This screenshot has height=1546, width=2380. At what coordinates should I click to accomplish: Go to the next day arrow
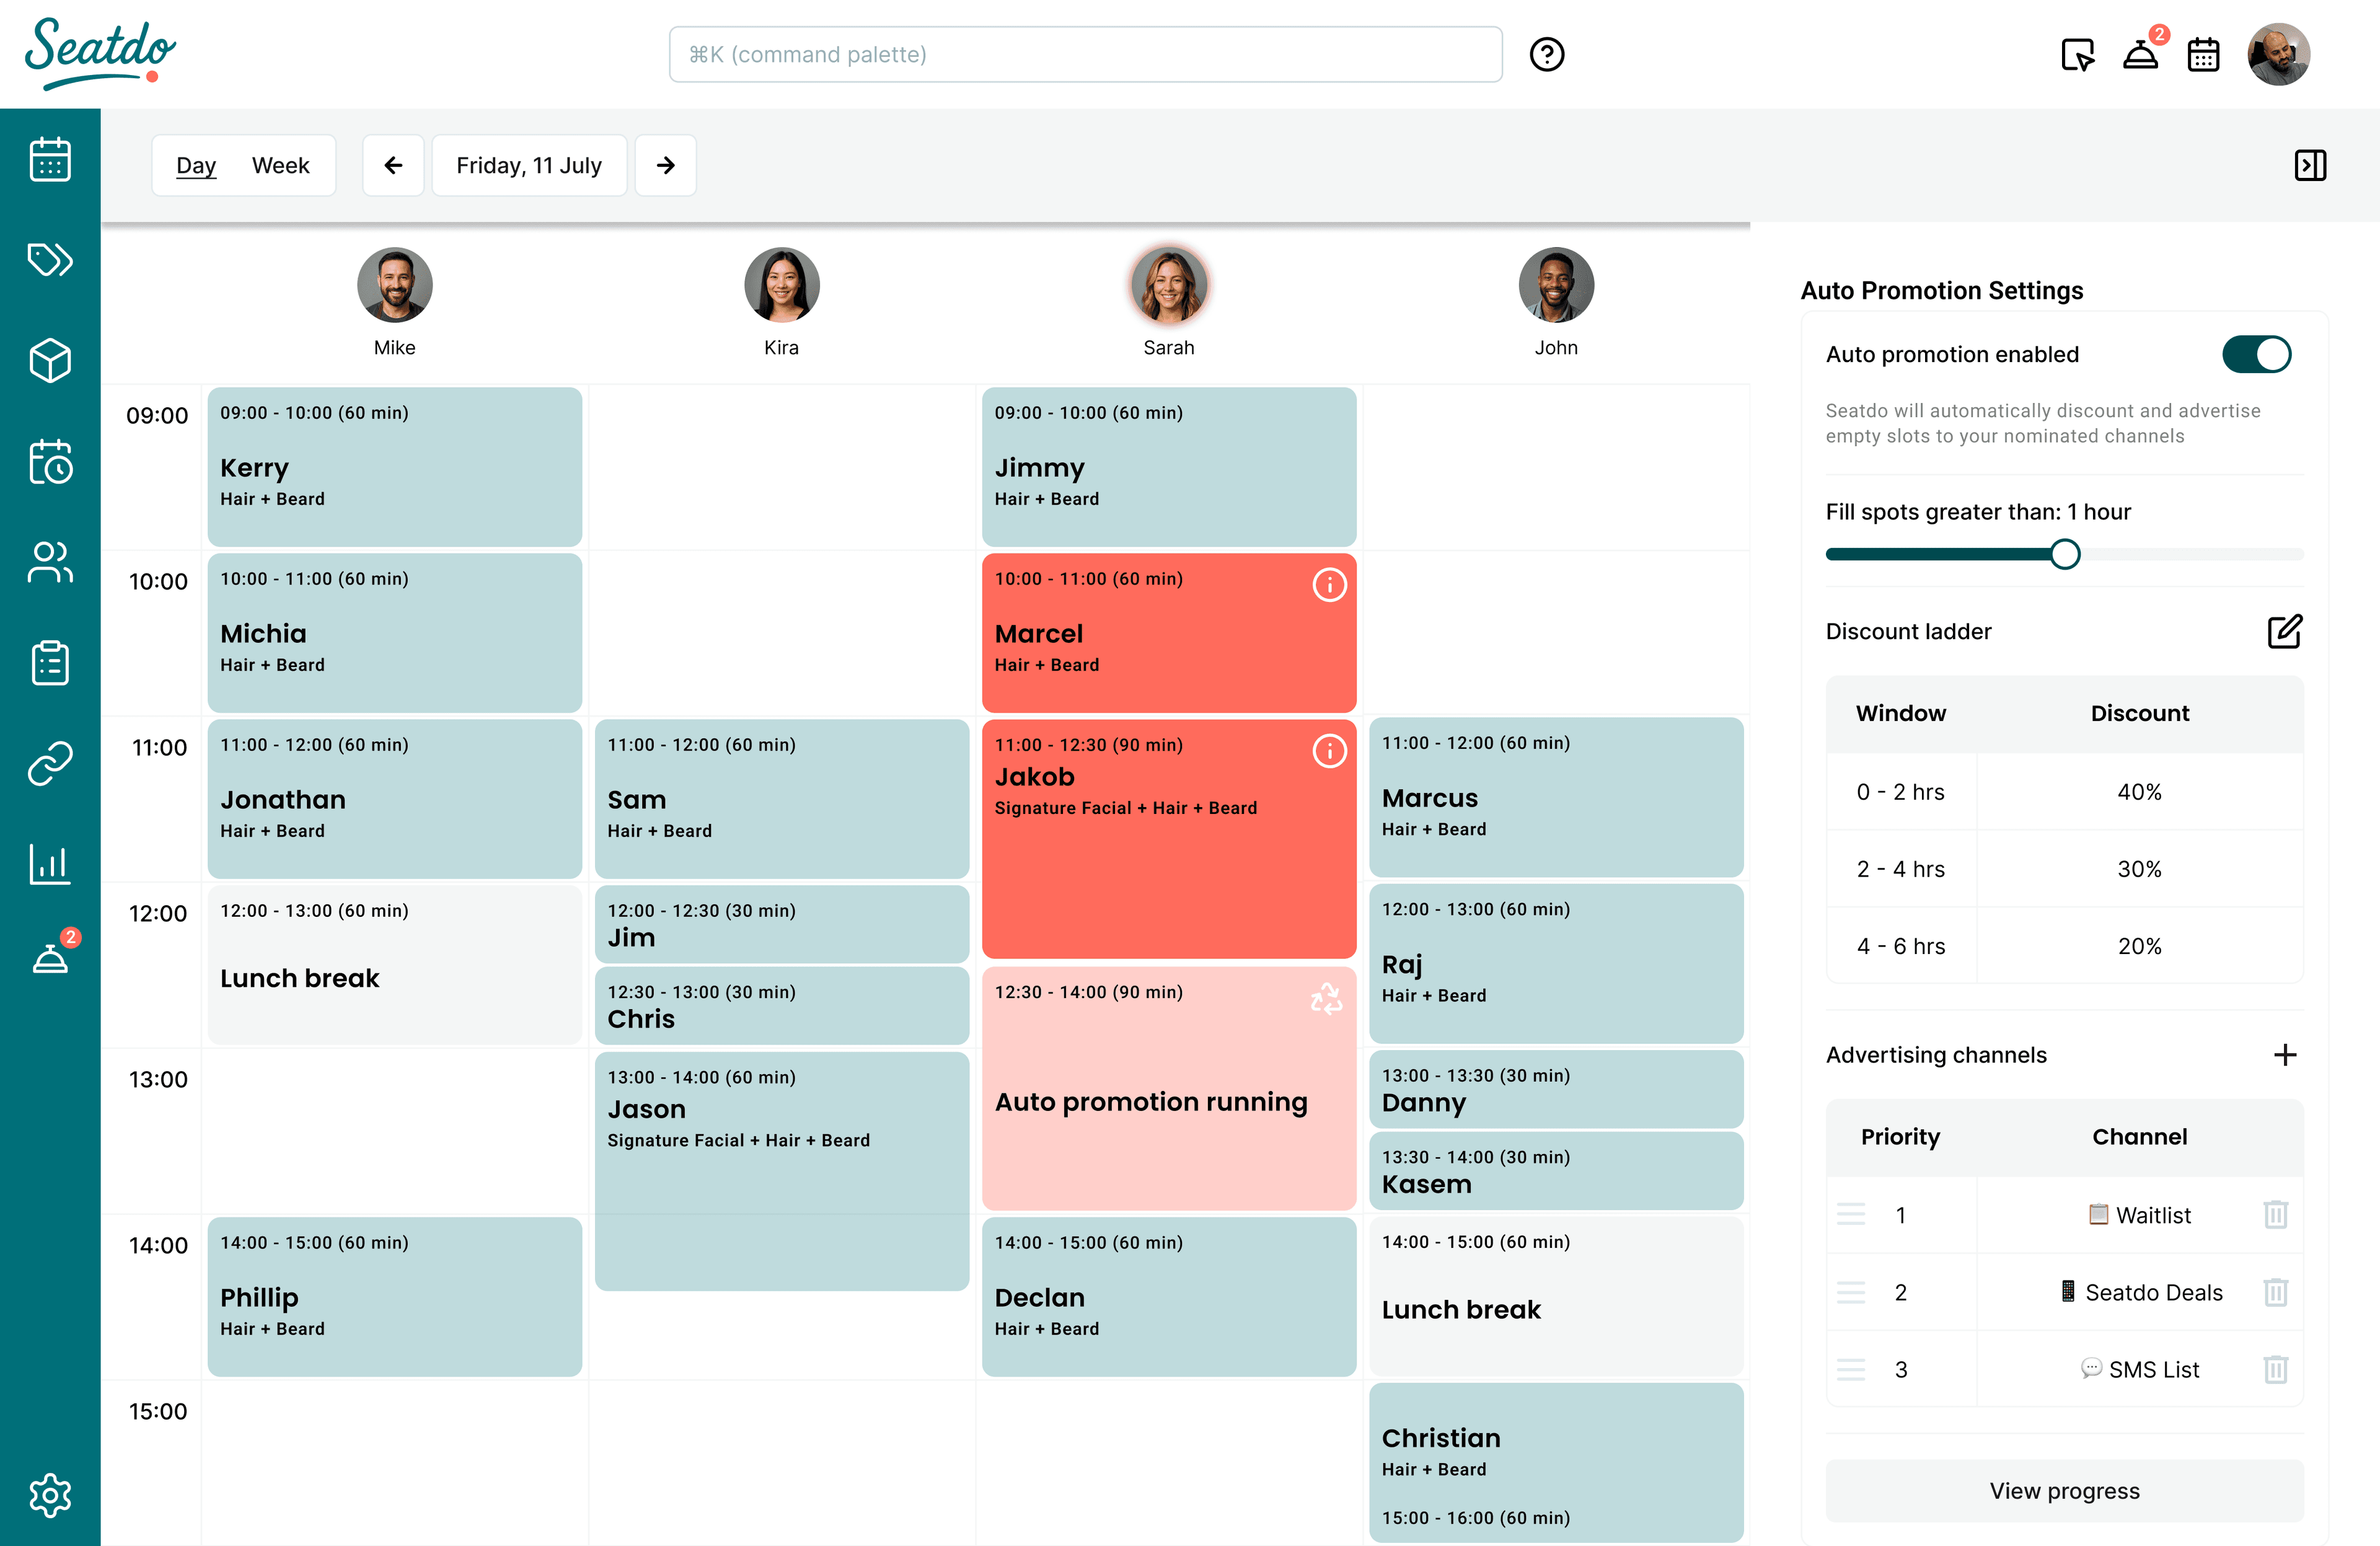pyautogui.click(x=666, y=165)
